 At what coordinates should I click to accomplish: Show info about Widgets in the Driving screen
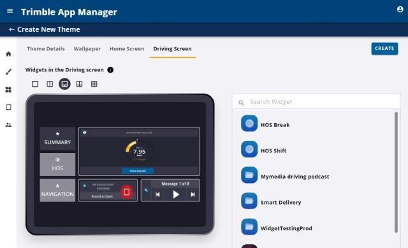110,69
